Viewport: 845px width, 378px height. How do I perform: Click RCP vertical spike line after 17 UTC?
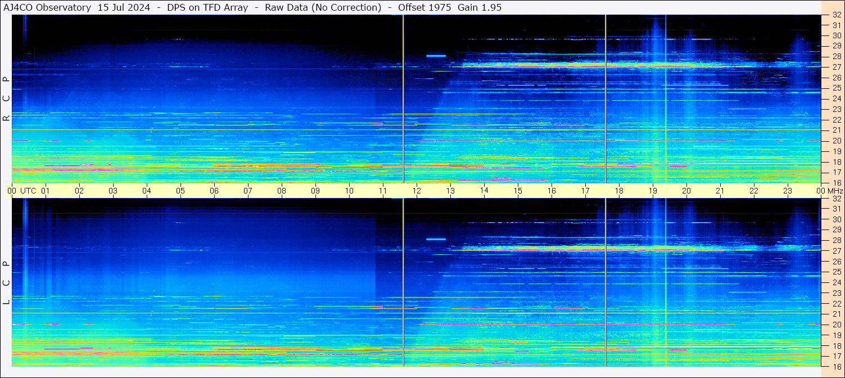pyautogui.click(x=605, y=99)
